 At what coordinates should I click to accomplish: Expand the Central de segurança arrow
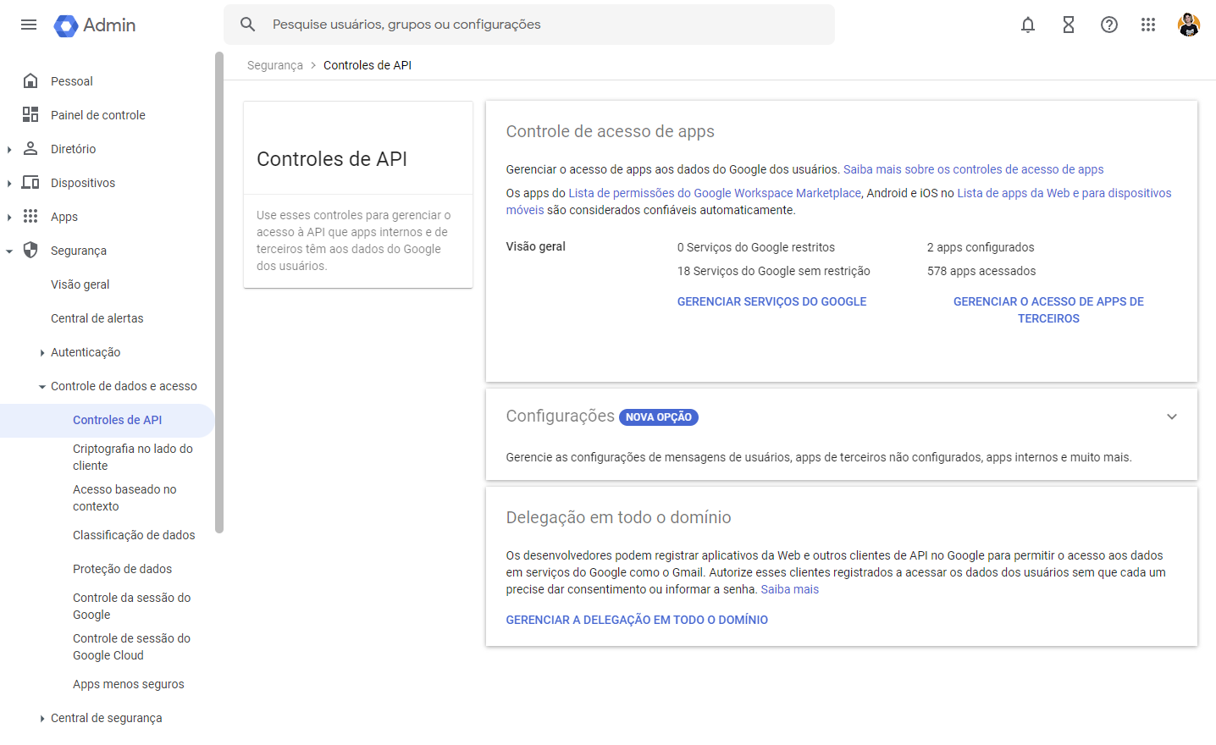(x=42, y=719)
